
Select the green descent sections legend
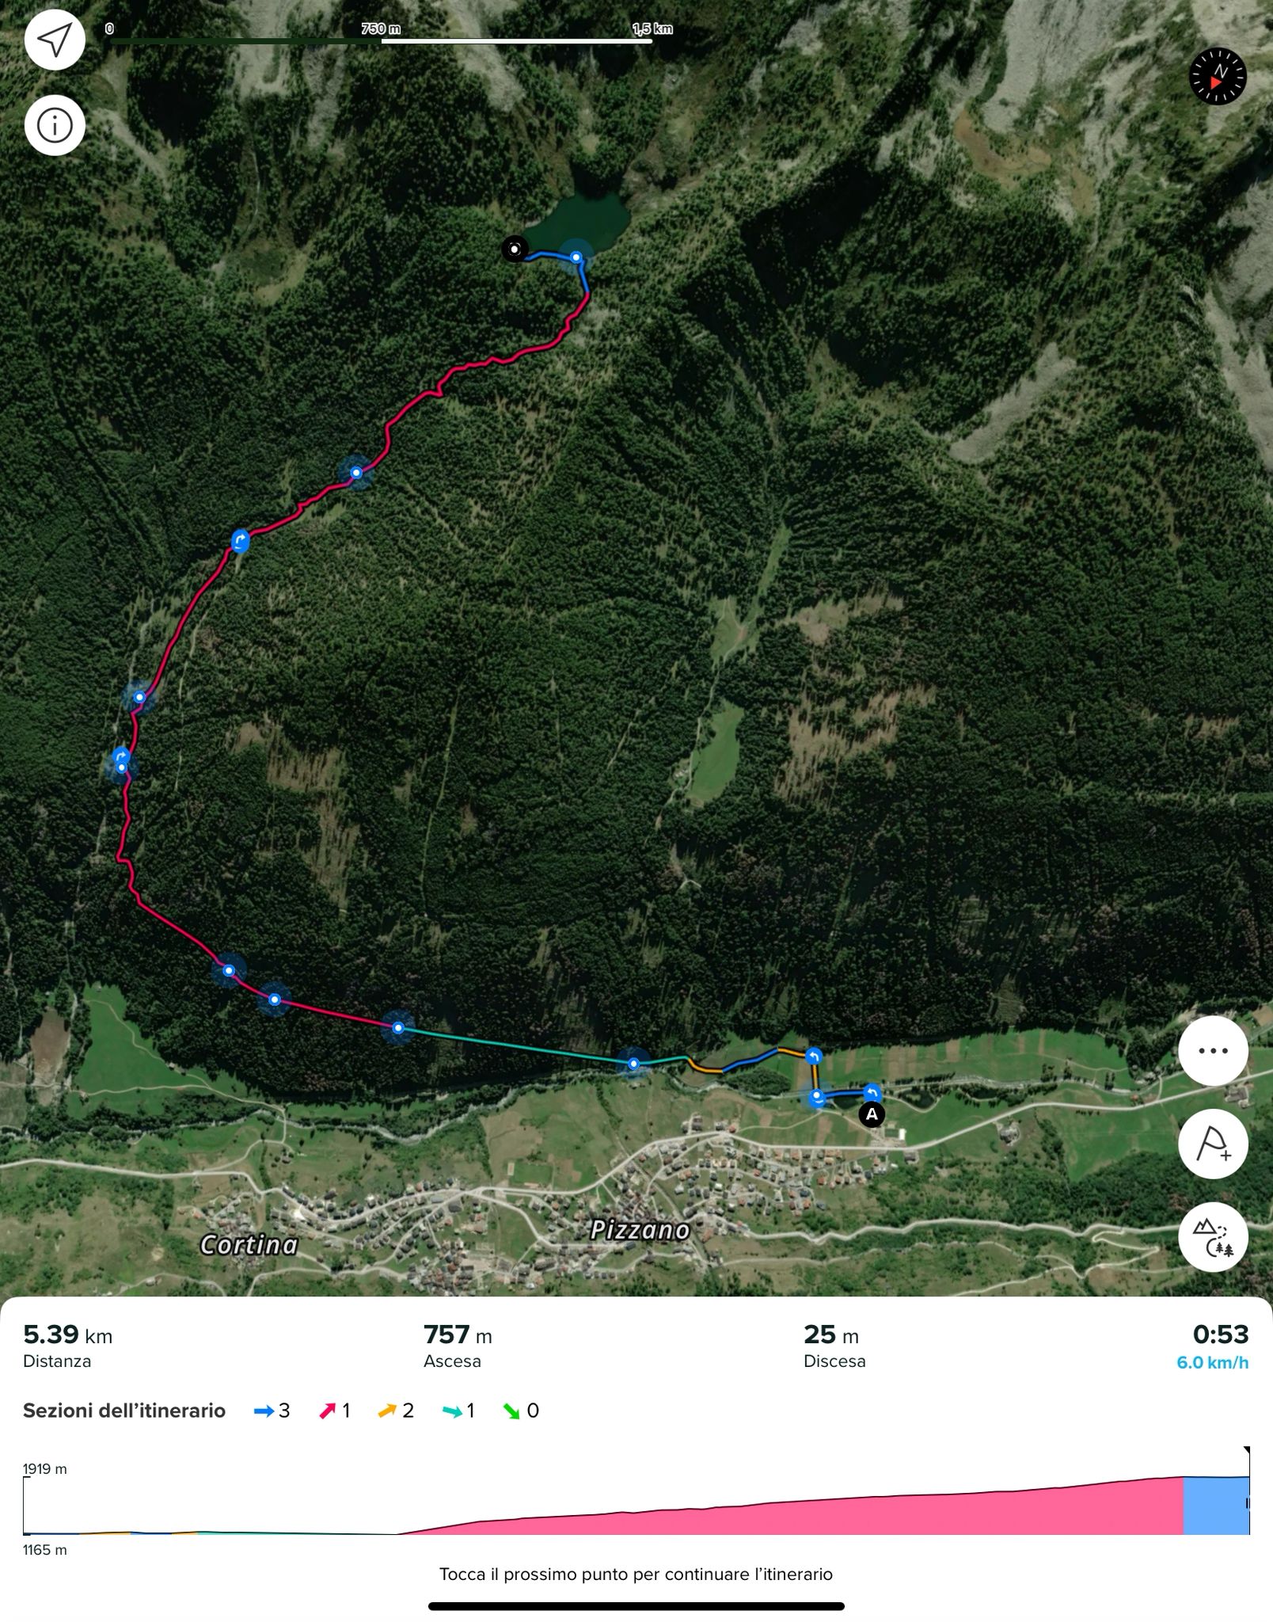(521, 1411)
